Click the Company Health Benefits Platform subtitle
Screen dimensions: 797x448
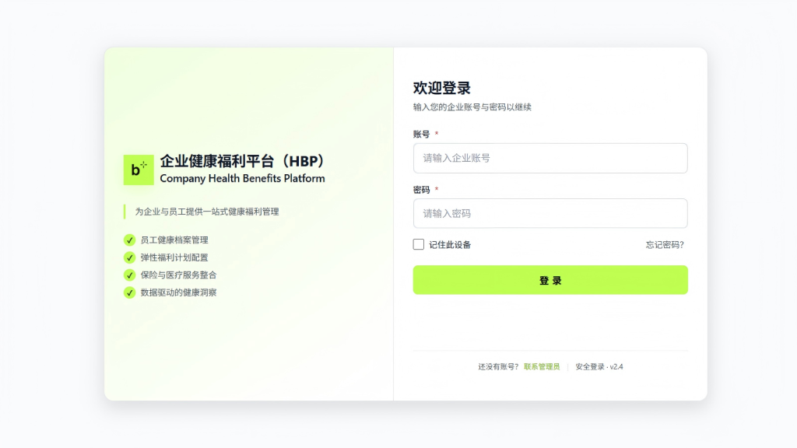pyautogui.click(x=243, y=178)
